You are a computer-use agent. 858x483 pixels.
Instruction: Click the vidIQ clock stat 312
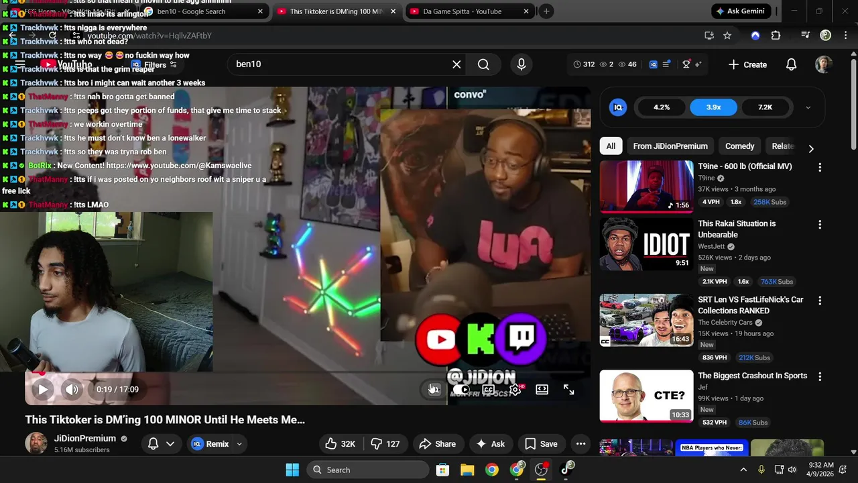tap(584, 64)
